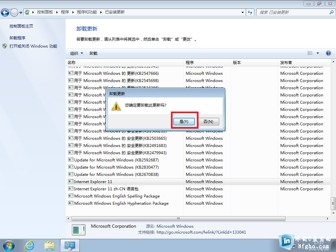Select update KB2545698 row
The height and width of the screenshot is (252, 336).
tap(199, 81)
